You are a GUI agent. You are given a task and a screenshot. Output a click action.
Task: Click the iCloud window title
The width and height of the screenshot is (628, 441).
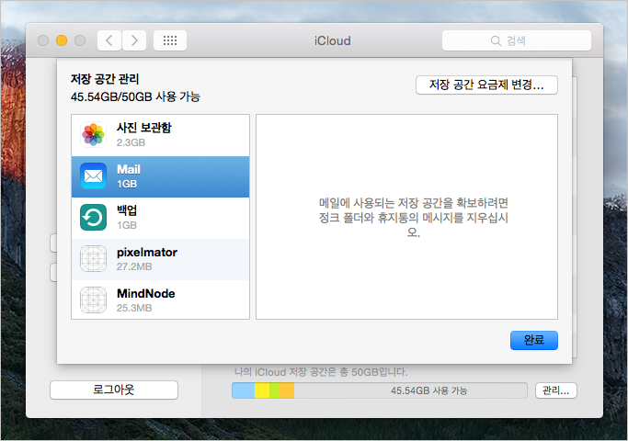pyautogui.click(x=333, y=40)
